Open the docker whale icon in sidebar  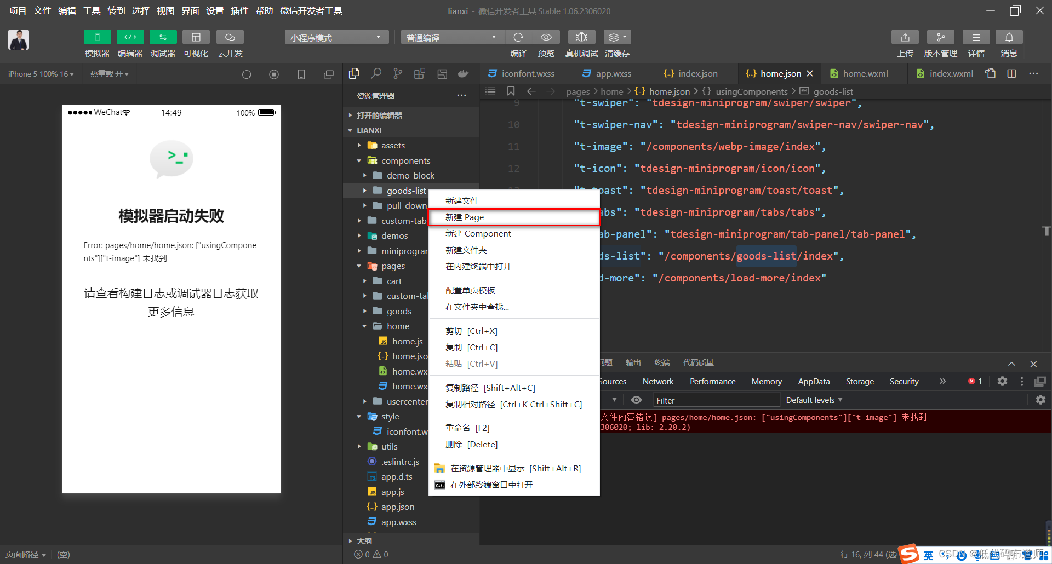tap(464, 73)
